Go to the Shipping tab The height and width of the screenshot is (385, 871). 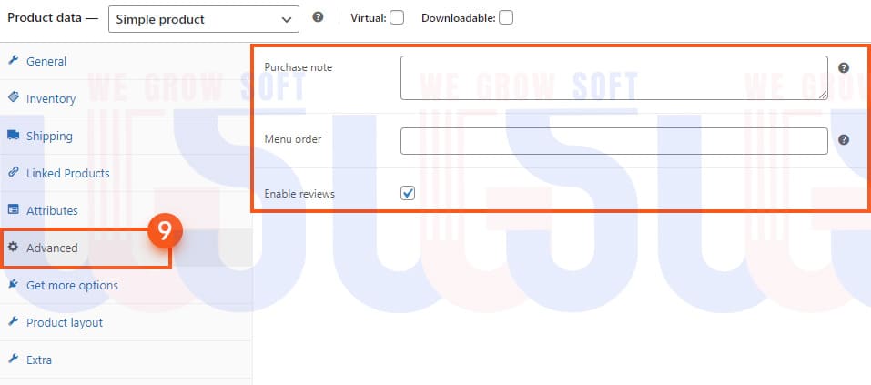[127, 137]
